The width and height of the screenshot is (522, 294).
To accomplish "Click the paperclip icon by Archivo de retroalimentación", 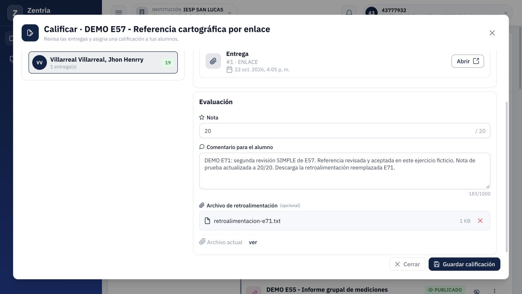I will (x=202, y=205).
